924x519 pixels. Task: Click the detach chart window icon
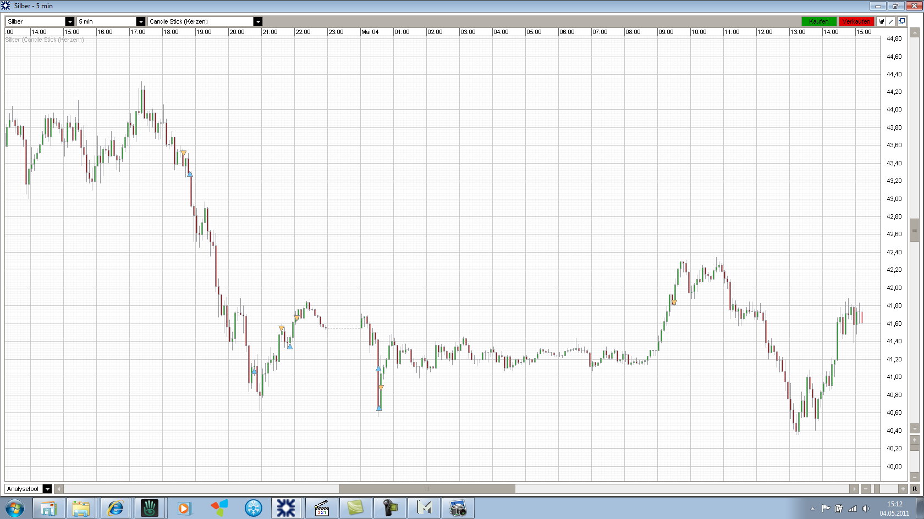point(901,21)
